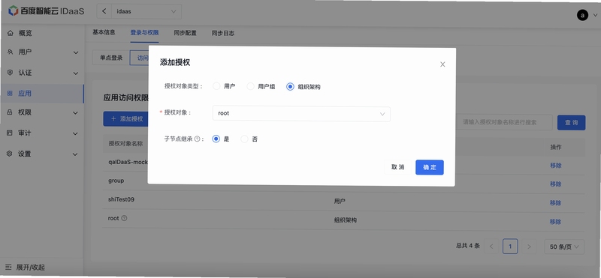Click the 权限 lock icon
This screenshot has width=601, height=278.
point(11,112)
